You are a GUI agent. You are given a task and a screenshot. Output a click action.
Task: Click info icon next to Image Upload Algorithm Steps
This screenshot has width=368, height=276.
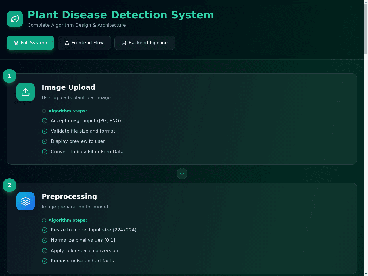(44, 111)
